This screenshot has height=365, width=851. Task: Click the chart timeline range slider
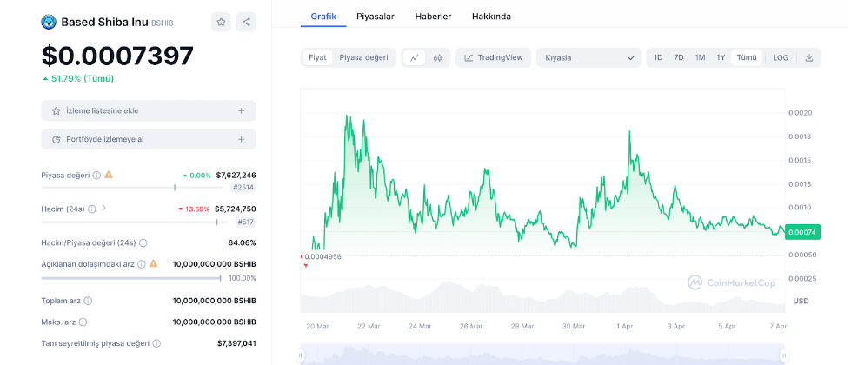point(543,355)
